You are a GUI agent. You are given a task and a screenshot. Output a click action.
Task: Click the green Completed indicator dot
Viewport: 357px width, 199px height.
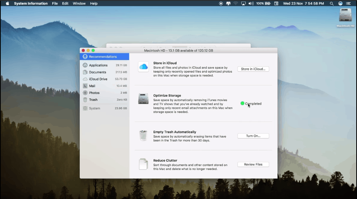pos(242,103)
